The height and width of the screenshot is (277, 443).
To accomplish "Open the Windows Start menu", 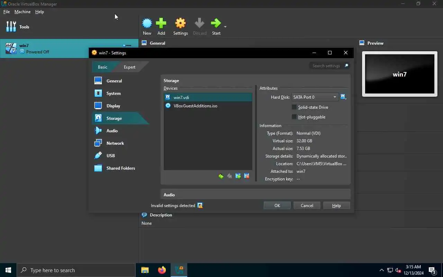I will click(8, 270).
